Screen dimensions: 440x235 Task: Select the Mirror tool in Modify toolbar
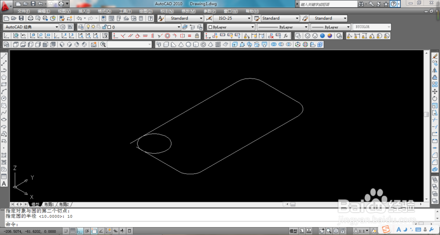point(435,70)
